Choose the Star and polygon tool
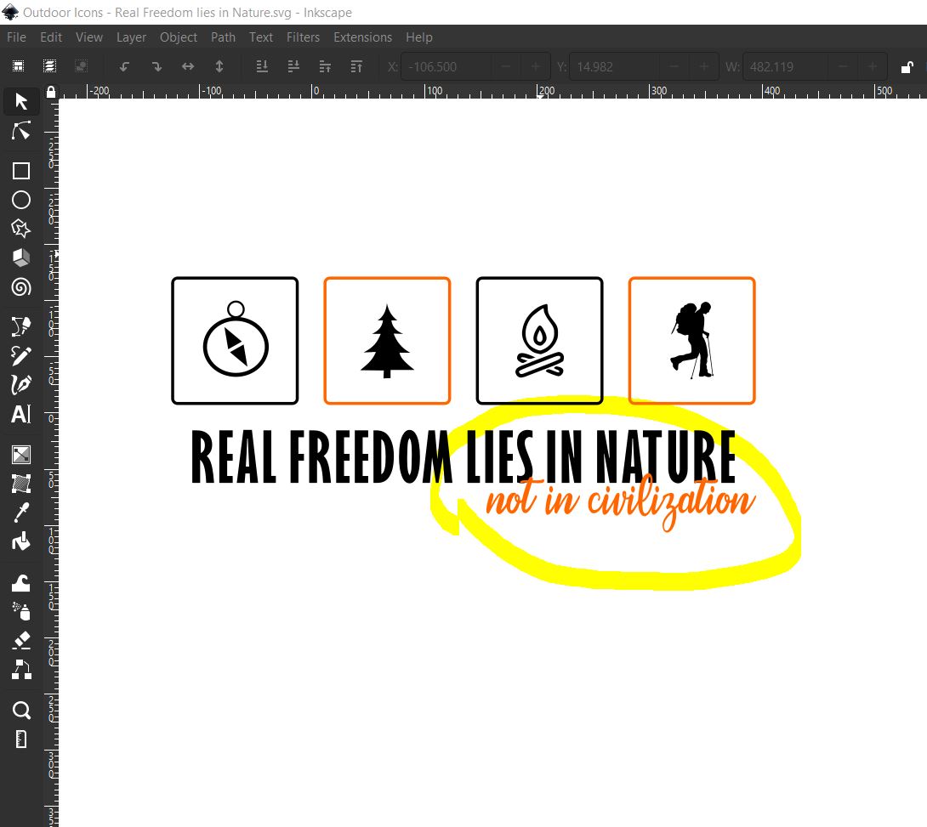 21,229
